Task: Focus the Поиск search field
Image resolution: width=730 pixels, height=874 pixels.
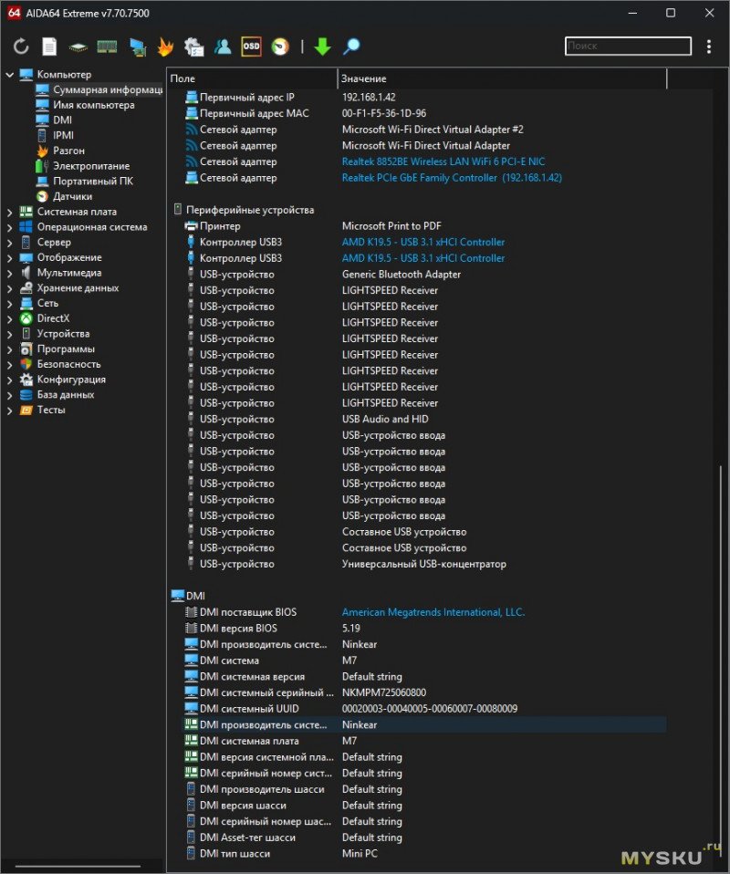Action: coord(628,47)
